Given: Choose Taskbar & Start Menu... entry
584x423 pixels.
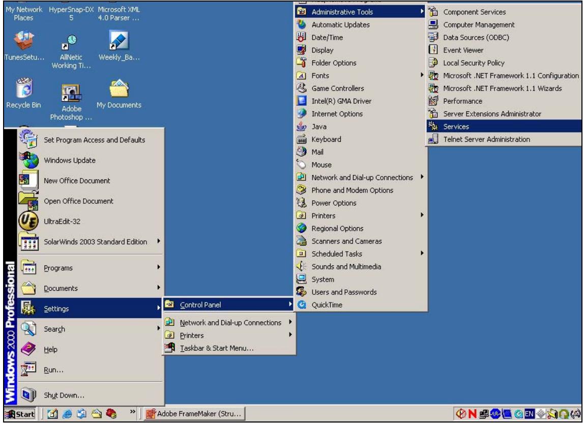Looking at the screenshot, I should click(229, 348).
